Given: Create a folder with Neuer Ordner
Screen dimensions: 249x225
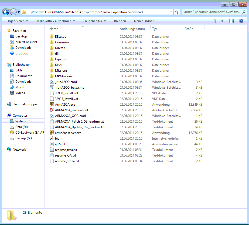Looking at the screenshot, I should (x=144, y=21).
